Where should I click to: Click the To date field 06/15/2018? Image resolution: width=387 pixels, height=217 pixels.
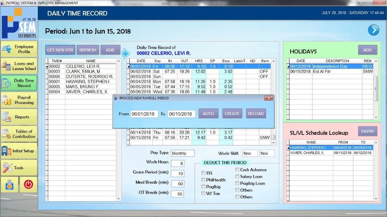pos(182,114)
